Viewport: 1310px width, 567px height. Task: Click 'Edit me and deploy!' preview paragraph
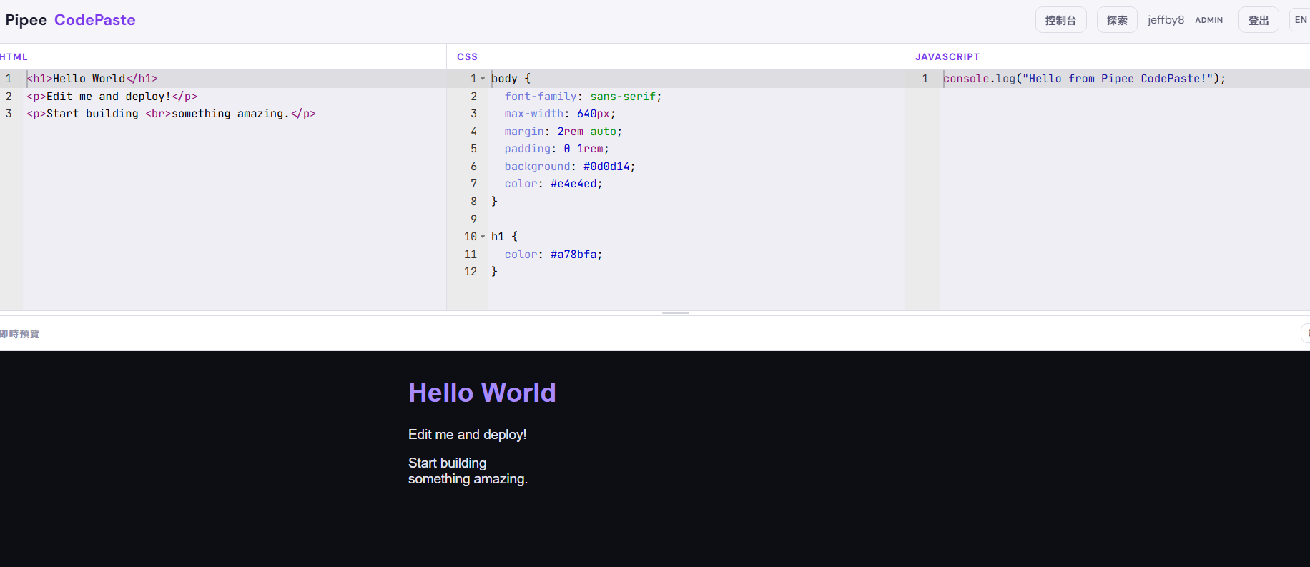tap(467, 435)
